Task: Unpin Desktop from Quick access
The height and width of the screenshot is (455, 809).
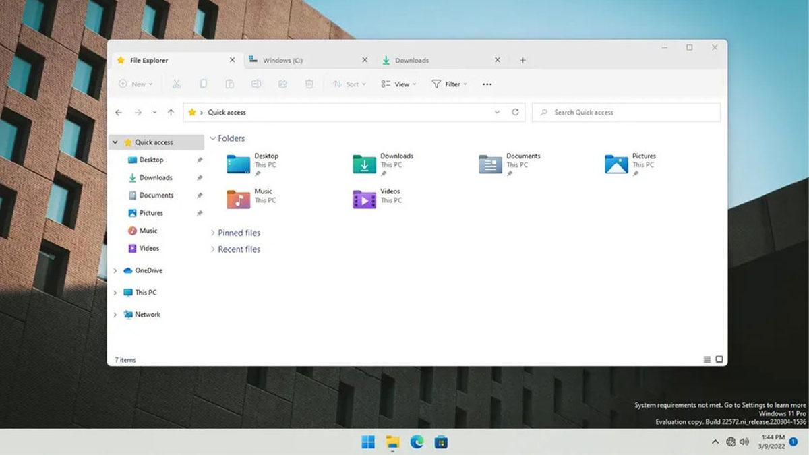Action: (201, 160)
